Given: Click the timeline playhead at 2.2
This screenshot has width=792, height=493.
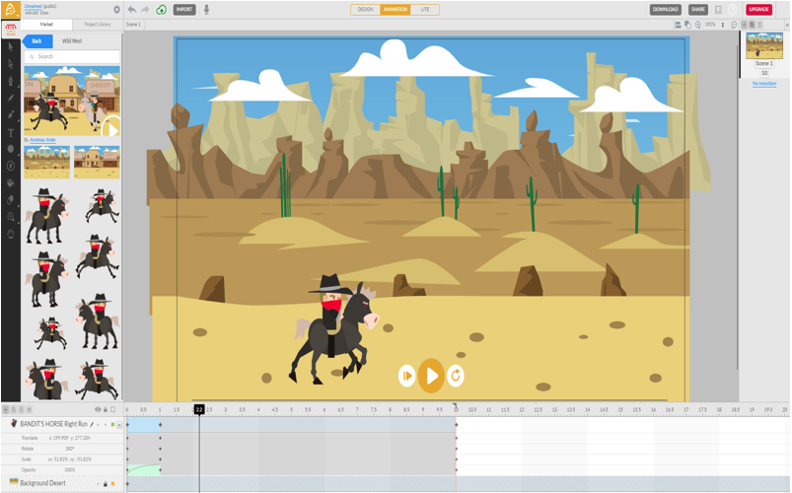Looking at the screenshot, I should [x=199, y=409].
